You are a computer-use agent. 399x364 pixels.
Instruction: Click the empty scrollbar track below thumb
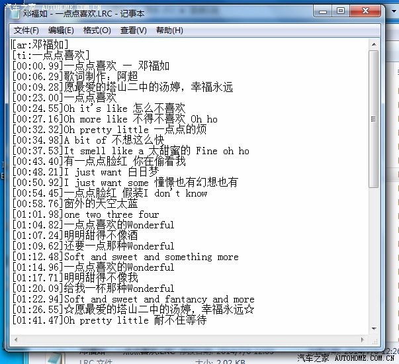click(x=373, y=258)
